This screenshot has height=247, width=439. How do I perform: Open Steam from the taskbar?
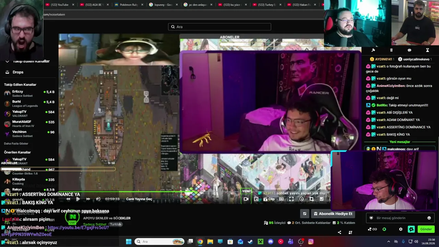(x=250, y=242)
